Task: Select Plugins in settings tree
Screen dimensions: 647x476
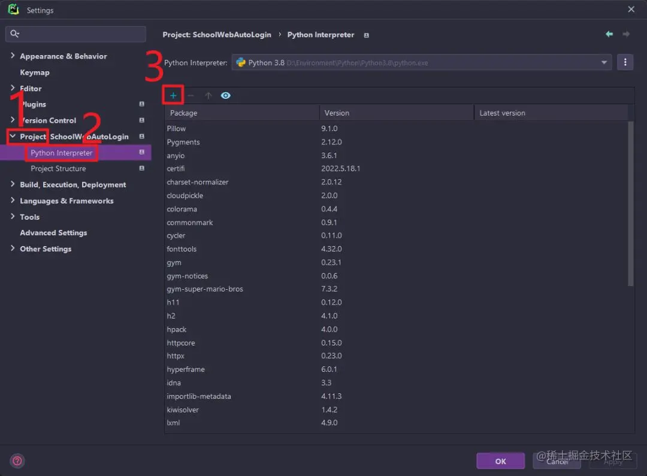Action: [33, 104]
